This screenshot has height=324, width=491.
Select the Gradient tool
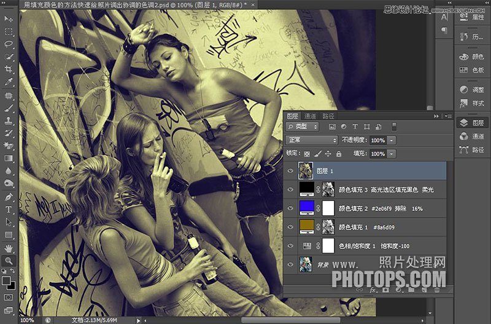click(9, 158)
